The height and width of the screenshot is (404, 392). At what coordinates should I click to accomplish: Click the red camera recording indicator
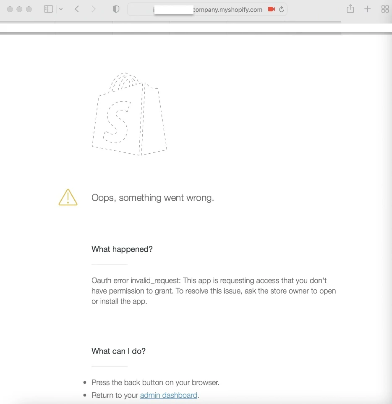(x=271, y=9)
